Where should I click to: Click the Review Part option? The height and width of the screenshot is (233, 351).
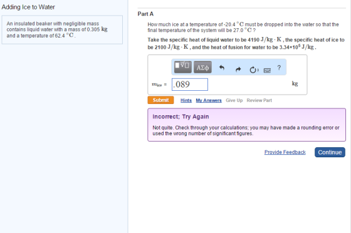point(259,100)
